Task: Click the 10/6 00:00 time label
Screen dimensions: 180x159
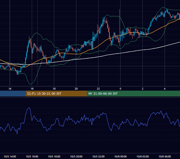Action: [x=120, y=156]
